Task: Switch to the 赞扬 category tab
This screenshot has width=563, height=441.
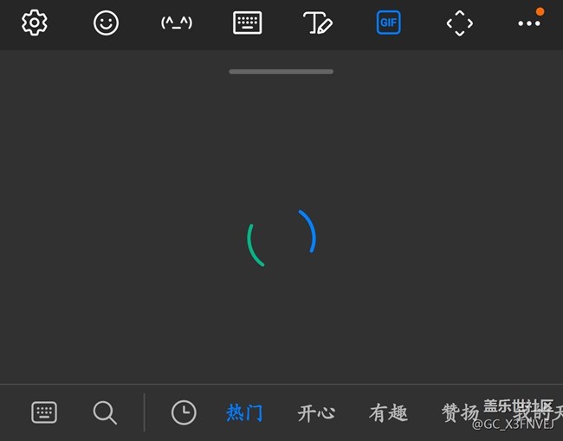Action: point(460,412)
